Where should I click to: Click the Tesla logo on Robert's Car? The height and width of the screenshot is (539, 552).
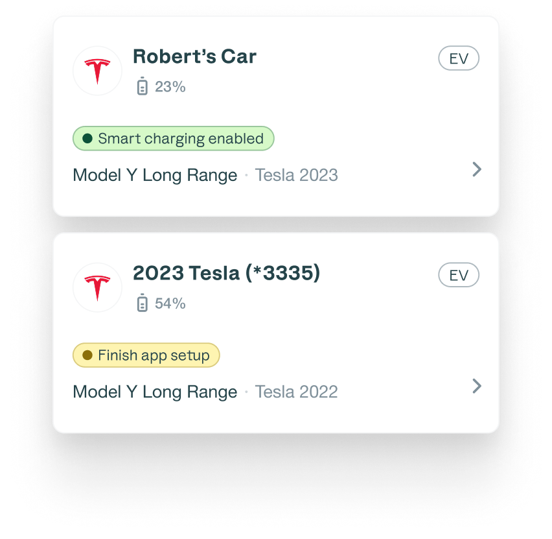[x=98, y=71]
